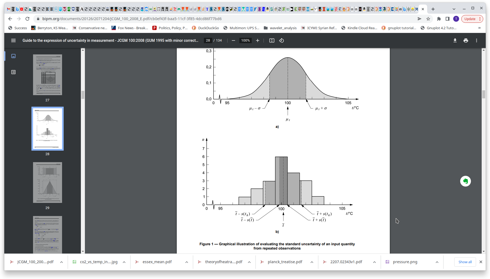The height and width of the screenshot is (279, 490).
Task: Open the PDF viewer more actions menu
Action: coord(477,40)
